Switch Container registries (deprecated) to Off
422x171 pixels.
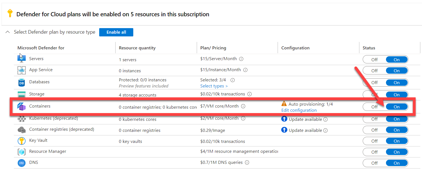click(x=374, y=130)
